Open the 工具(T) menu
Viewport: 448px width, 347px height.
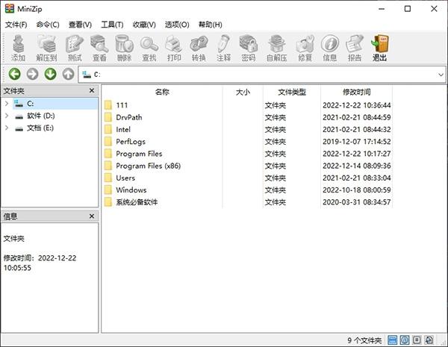pos(112,25)
